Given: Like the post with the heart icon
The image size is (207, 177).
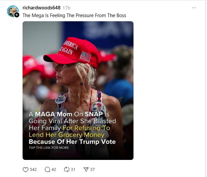Looking at the screenshot, I should pyautogui.click(x=26, y=170).
